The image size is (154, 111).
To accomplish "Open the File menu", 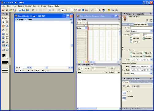I will point(3,6).
